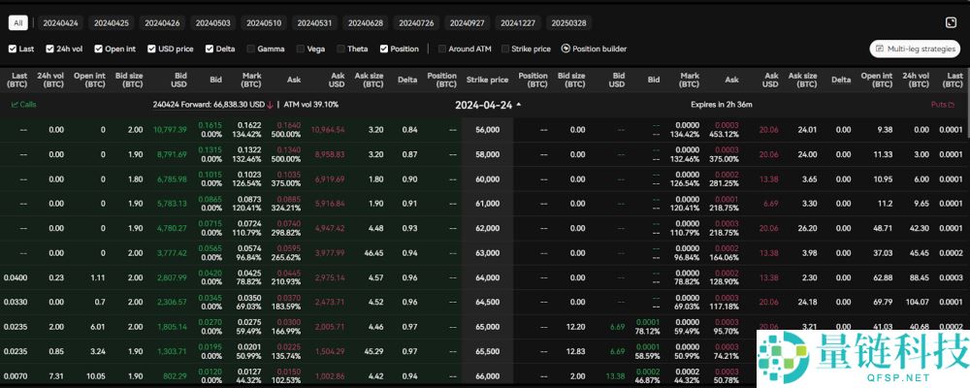Check the Strike price filter box
Screen dimensions: 970x388
click(503, 48)
